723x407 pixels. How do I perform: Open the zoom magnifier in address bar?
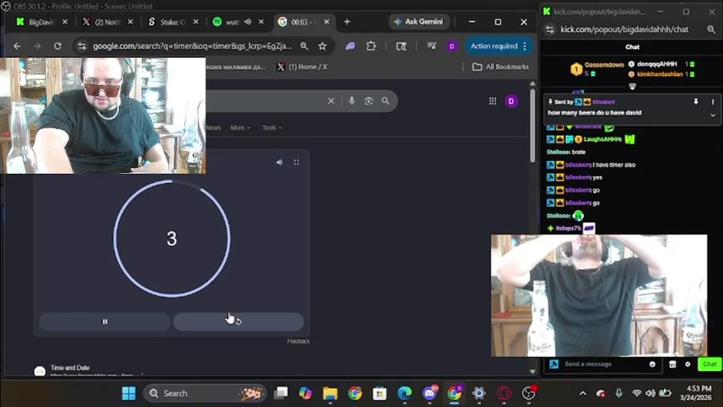tap(304, 46)
